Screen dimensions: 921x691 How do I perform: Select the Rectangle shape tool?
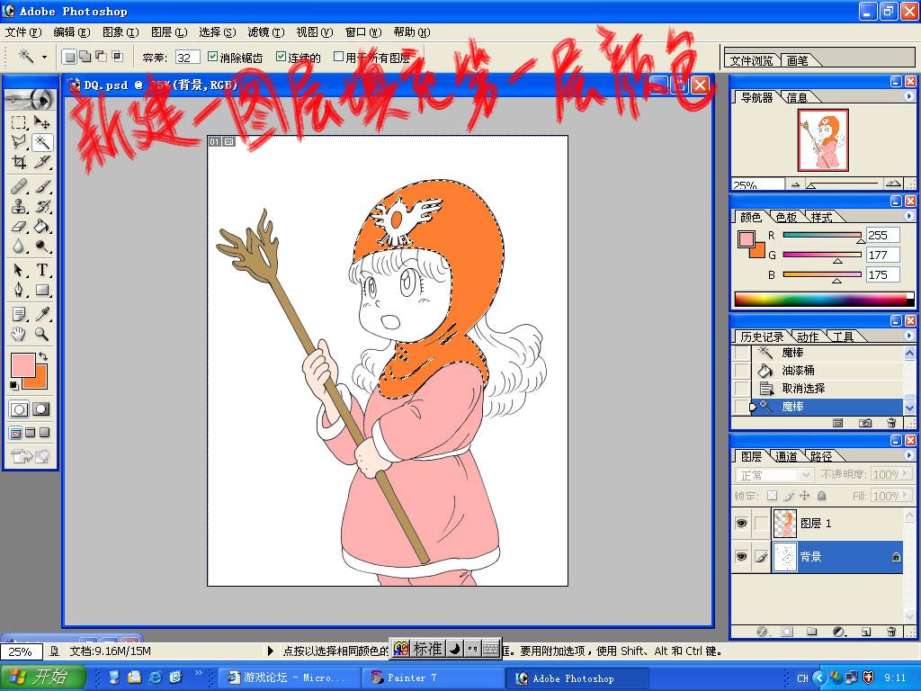point(41,291)
